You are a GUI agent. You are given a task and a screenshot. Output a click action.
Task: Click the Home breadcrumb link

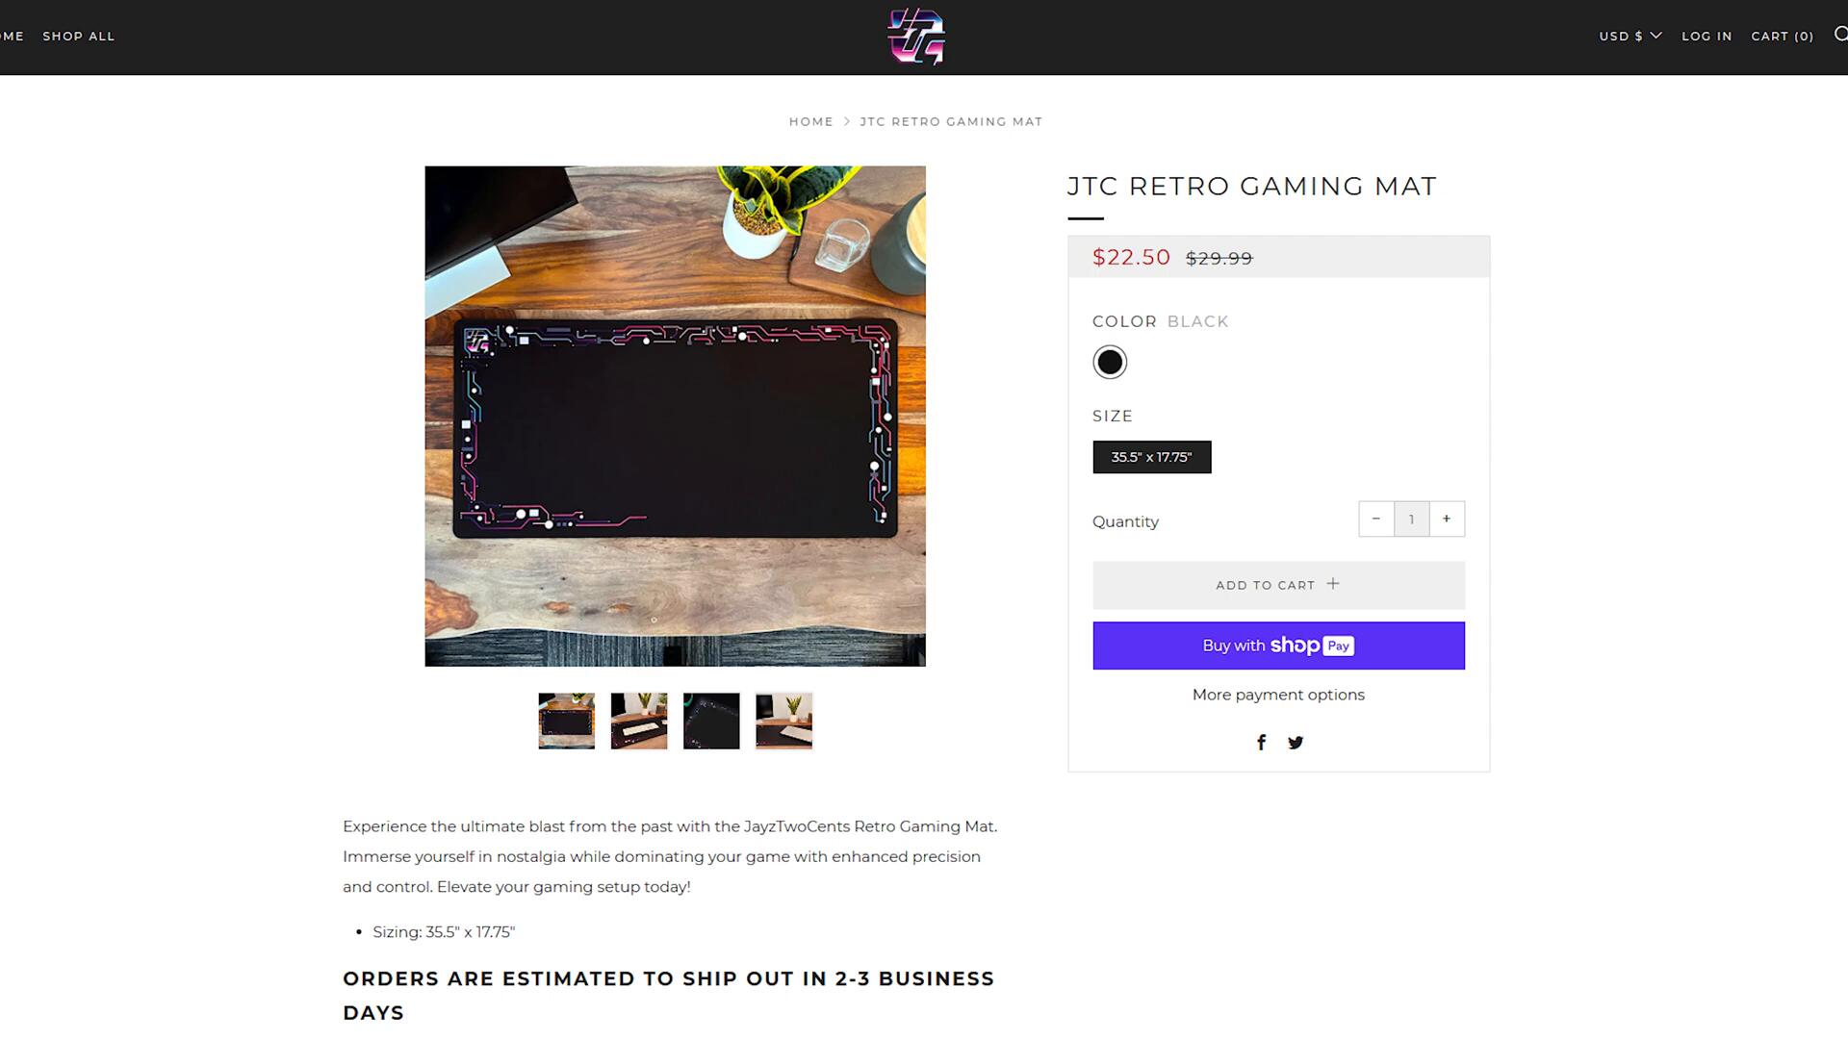click(x=811, y=121)
